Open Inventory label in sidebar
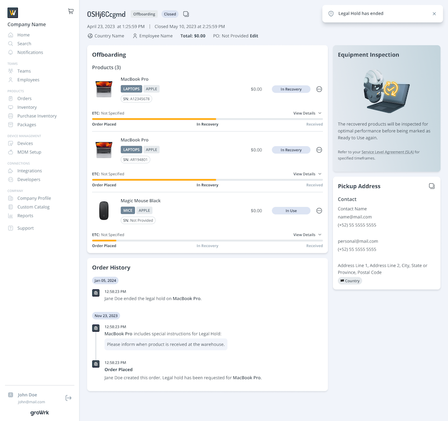448x421 pixels. tap(27, 107)
